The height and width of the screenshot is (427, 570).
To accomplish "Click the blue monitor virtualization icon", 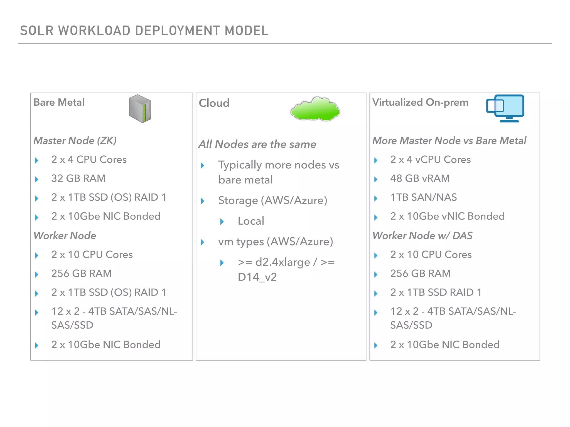I will click(506, 108).
